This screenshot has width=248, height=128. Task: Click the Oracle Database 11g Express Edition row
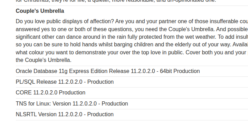[x=132, y=71]
